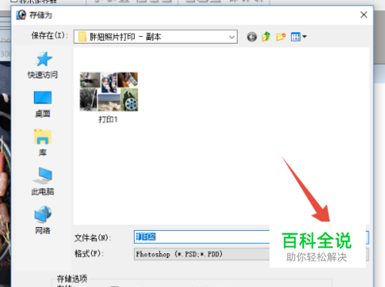
Task: Go back to previous folder
Action: pos(252,37)
